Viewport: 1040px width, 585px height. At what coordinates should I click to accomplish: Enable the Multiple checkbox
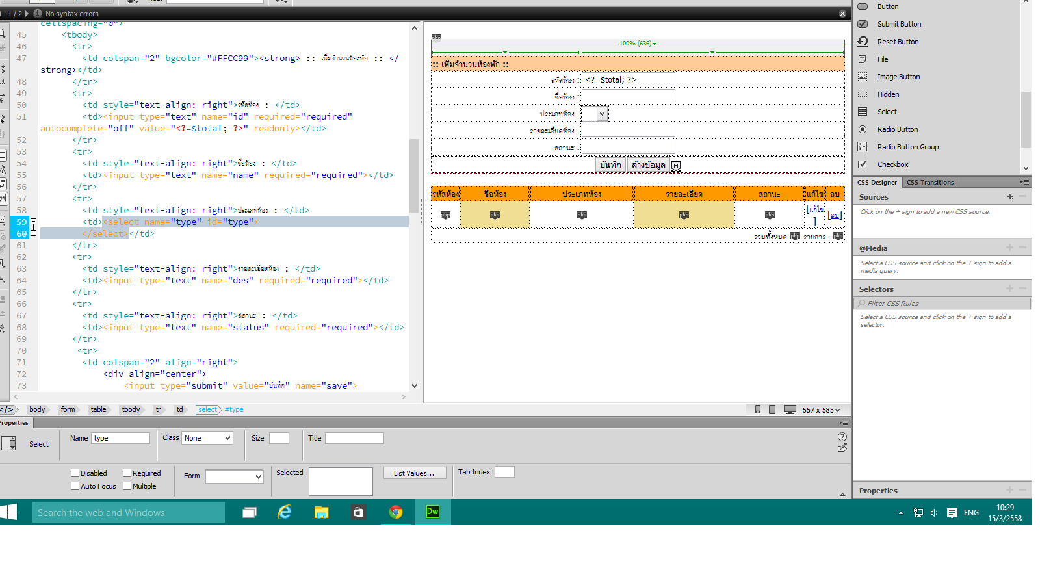coord(127,486)
